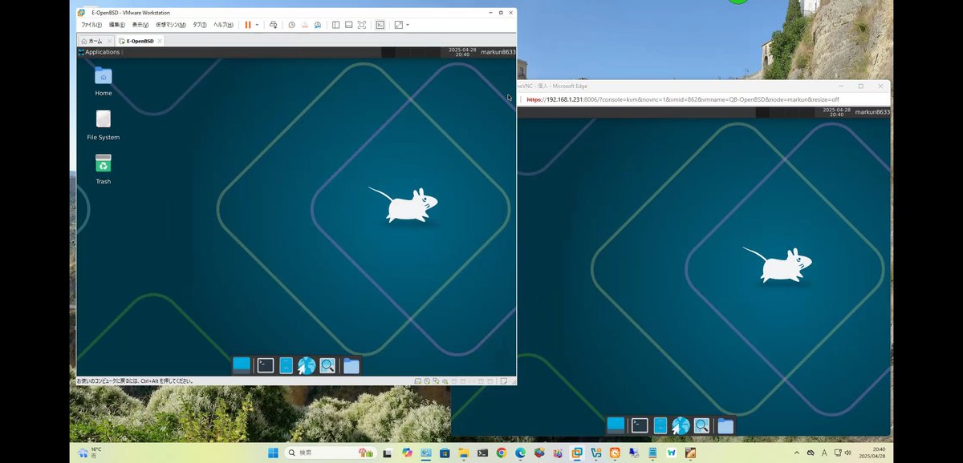Screen dimensions: 963x463
Task: Pause the VM with orange pause button
Action: pos(248,25)
